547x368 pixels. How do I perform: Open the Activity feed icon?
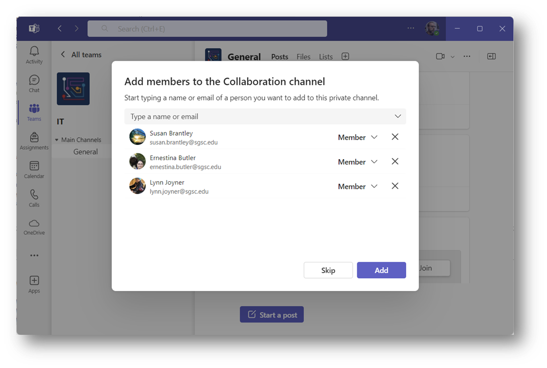point(34,55)
